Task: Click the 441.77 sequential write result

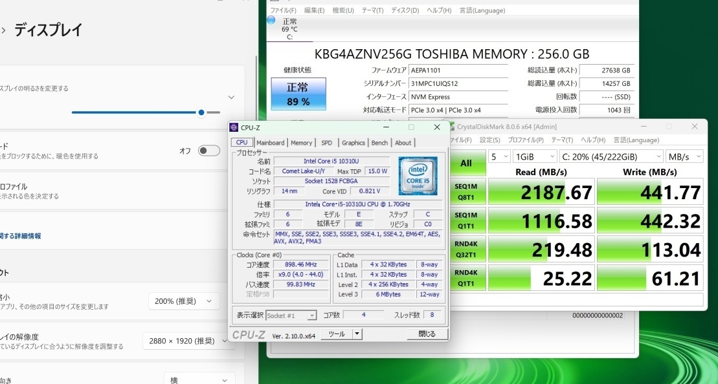Action: [x=650, y=192]
